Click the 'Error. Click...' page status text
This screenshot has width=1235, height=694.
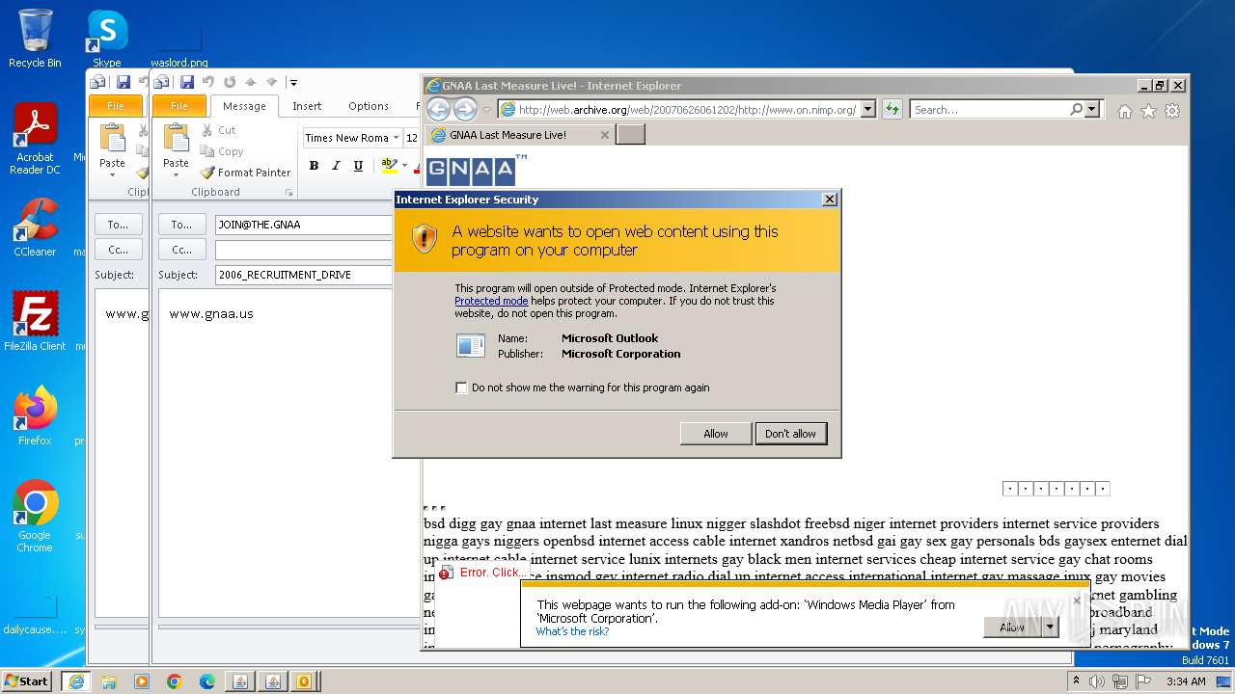(x=493, y=573)
